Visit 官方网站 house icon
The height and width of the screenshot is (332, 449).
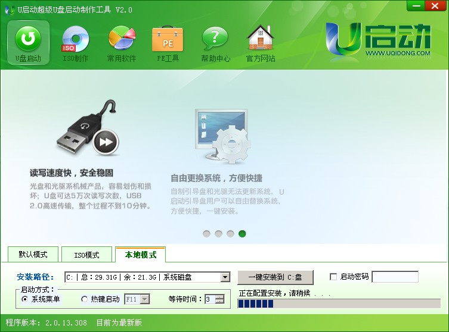coord(261,39)
